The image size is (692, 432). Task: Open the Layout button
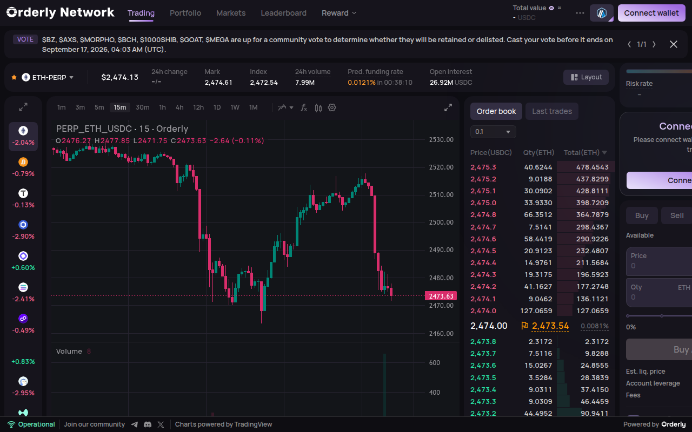click(586, 77)
